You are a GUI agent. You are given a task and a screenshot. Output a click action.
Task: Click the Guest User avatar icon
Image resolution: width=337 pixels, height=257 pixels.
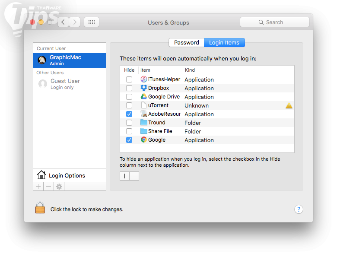(43, 84)
